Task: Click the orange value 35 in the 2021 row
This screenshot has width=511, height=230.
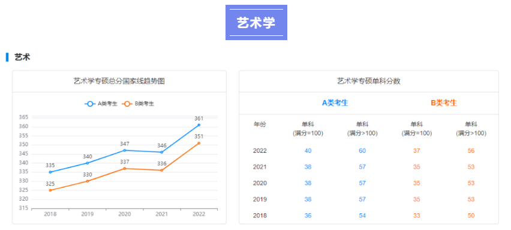Action: coord(416,167)
